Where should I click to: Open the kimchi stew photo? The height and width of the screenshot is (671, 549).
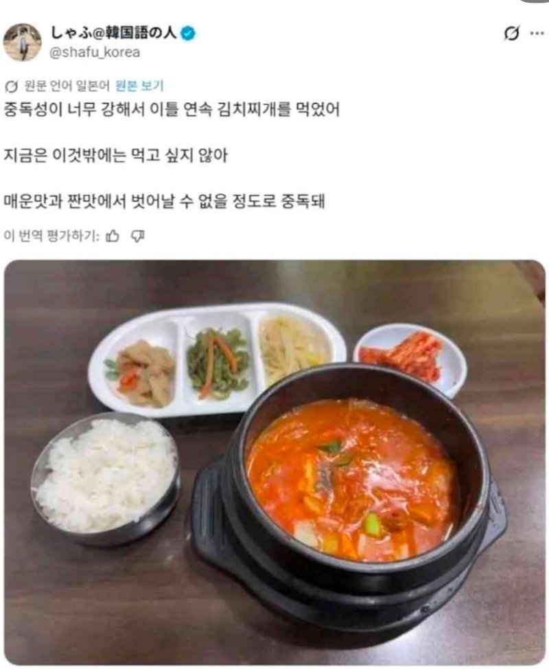274,462
